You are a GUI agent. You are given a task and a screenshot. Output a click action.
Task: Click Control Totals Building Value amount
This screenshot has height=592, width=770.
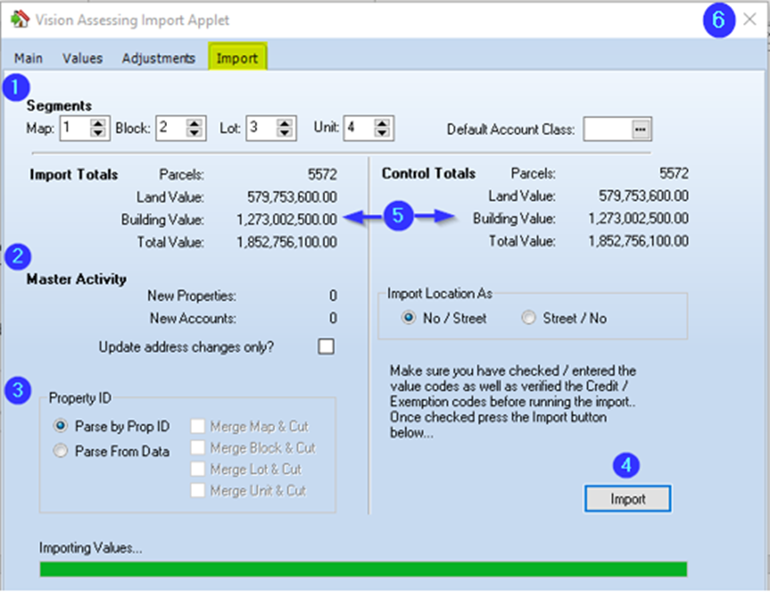point(639,218)
